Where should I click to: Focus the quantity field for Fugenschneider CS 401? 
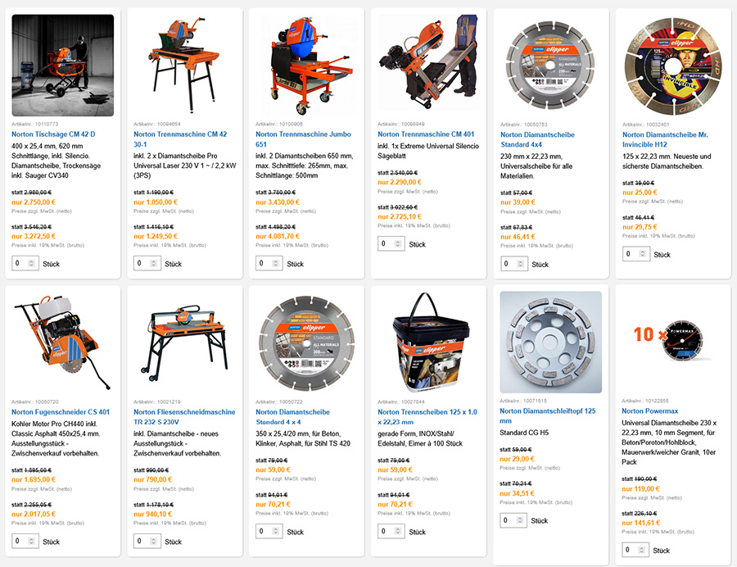pyautogui.click(x=25, y=541)
